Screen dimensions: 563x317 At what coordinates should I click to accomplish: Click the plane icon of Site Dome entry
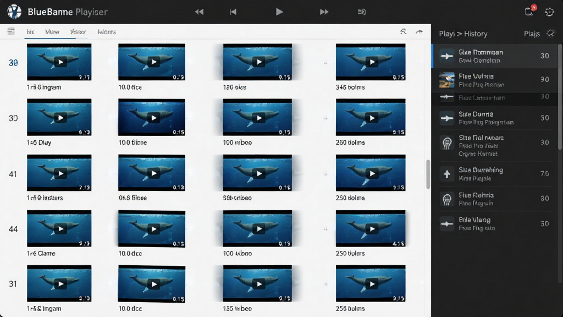pyautogui.click(x=446, y=118)
